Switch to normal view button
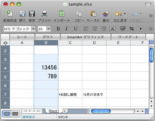Screen dimensions: 155x121 [x=7, y=114]
